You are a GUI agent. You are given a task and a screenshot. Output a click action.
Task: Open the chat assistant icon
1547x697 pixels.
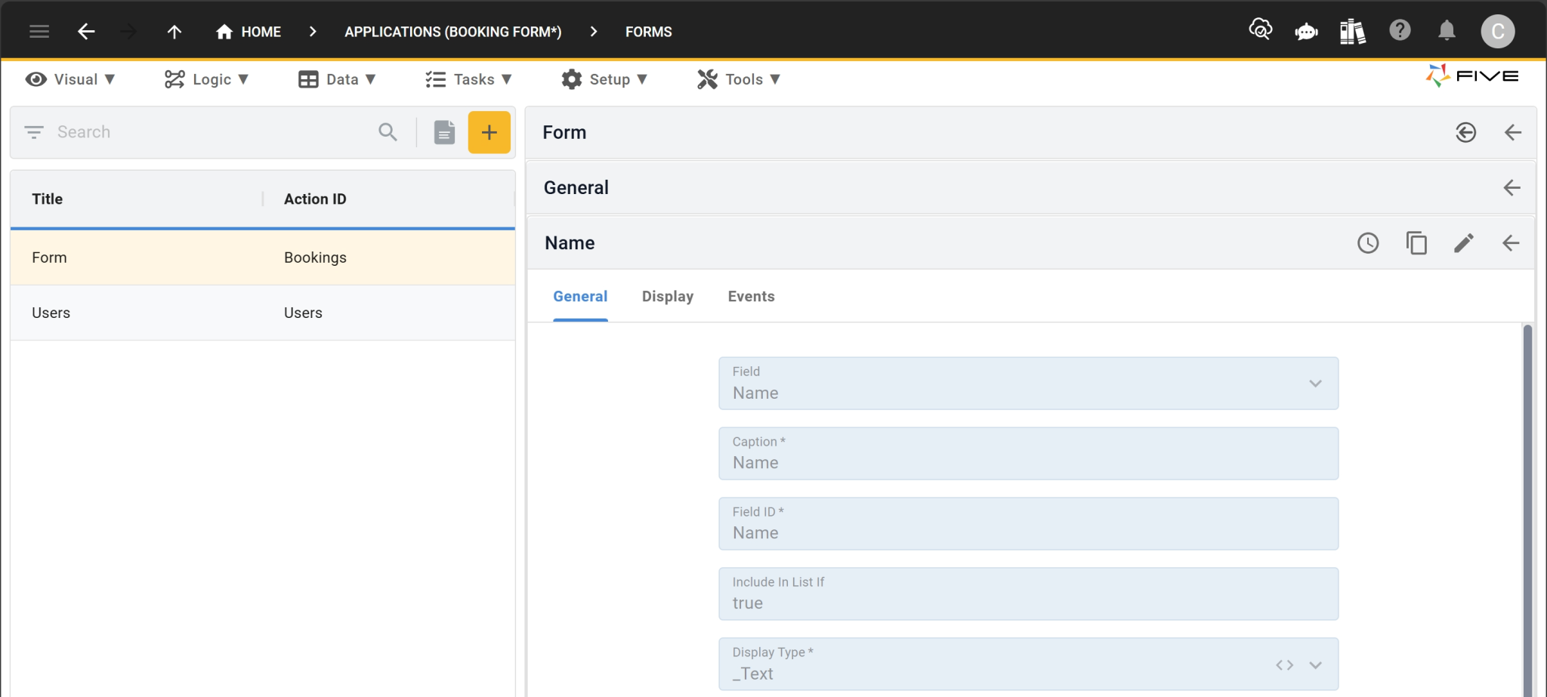(1306, 31)
